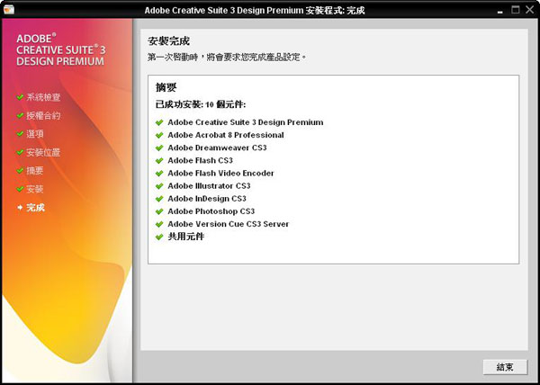This screenshot has width=540, height=385.
Task: Click checkmark next to 共用元件
Action: [x=159, y=237]
